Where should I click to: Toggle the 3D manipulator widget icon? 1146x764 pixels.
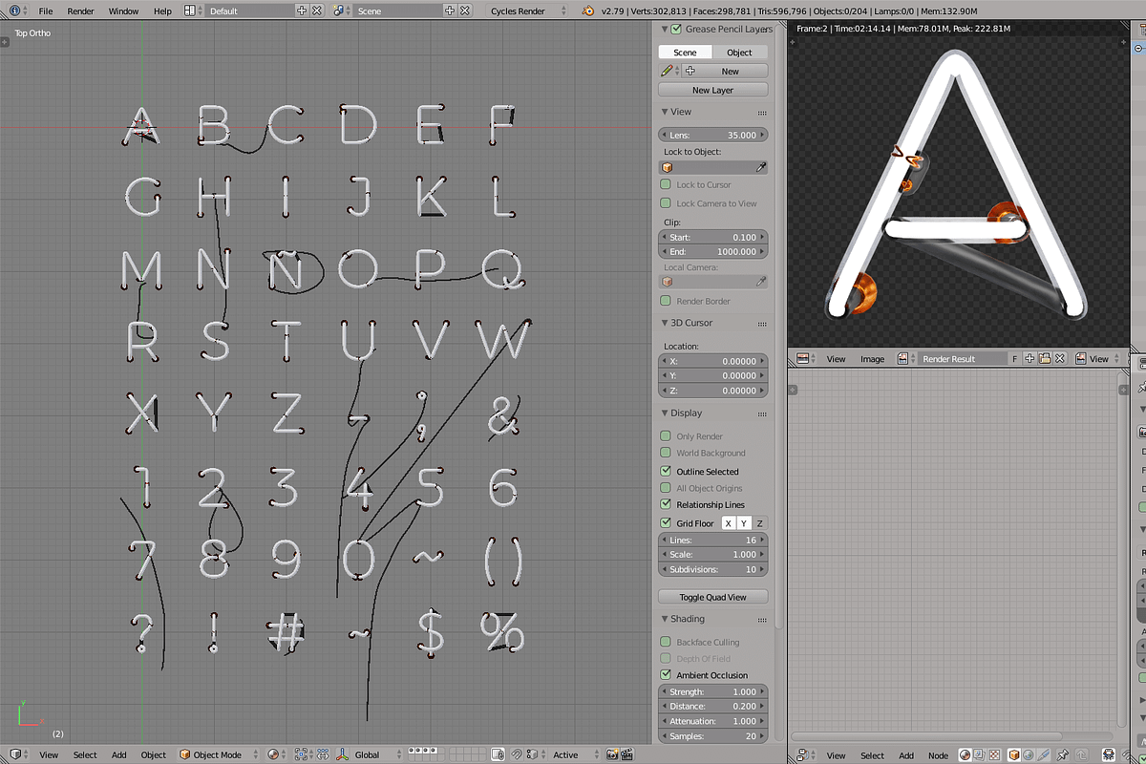pyautogui.click(x=342, y=754)
